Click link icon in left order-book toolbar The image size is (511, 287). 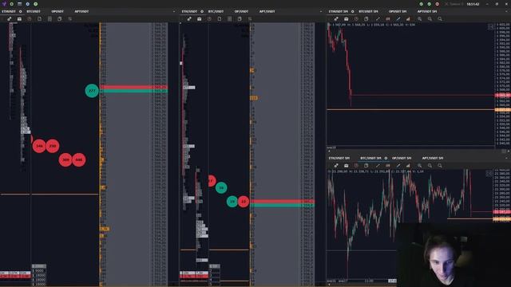click(x=10, y=19)
